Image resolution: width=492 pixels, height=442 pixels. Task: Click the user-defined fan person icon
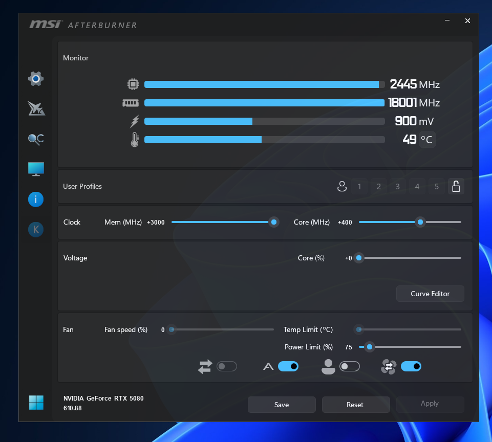click(328, 366)
